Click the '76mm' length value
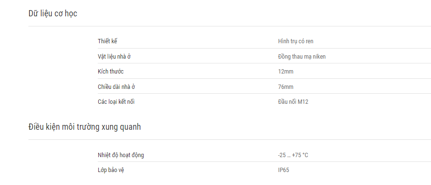Image resolution: width=431 pixels, height=185 pixels. point(286,87)
